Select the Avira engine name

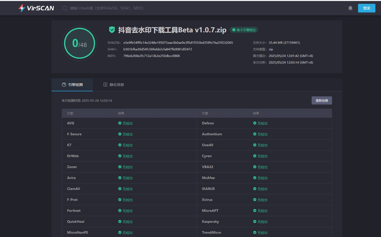[x=71, y=178]
